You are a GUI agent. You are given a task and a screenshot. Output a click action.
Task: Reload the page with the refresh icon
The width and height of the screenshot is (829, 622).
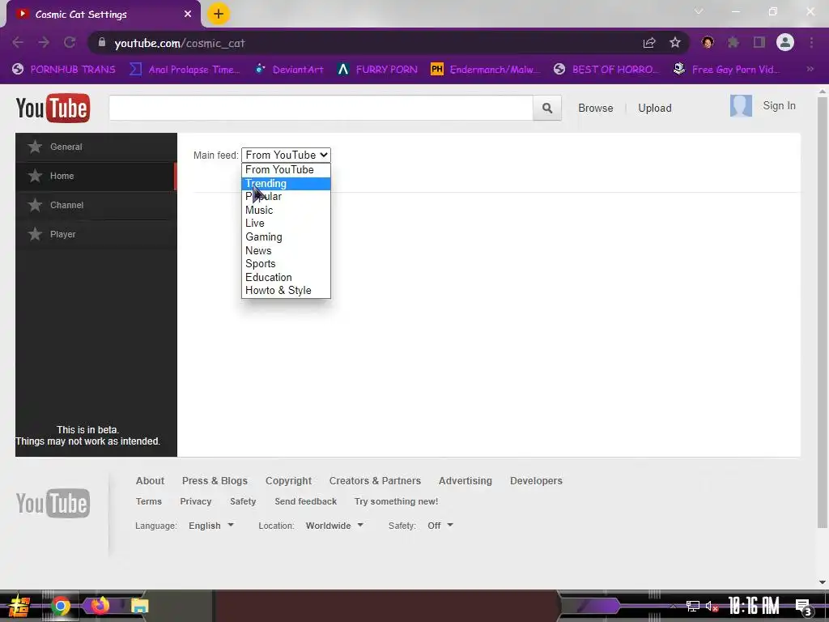tap(70, 43)
